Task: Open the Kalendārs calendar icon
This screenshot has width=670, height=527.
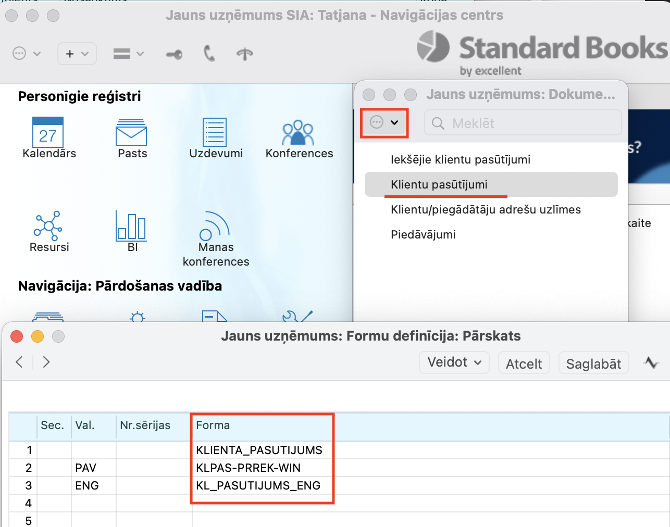Action: 48,133
